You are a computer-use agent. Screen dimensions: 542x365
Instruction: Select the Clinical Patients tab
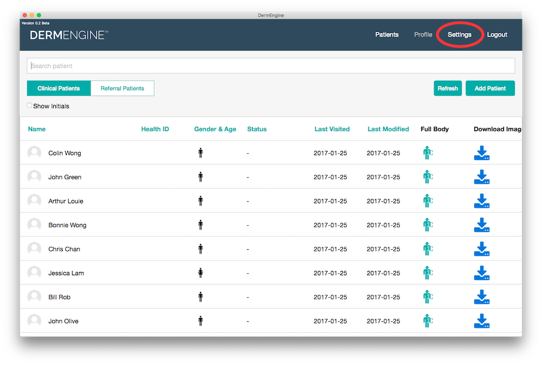pyautogui.click(x=59, y=88)
